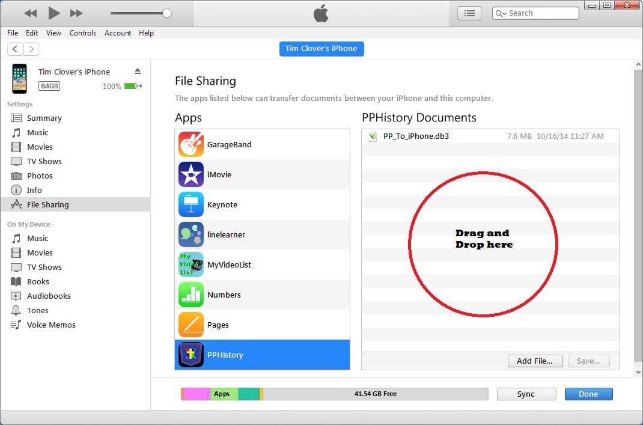This screenshot has width=643, height=425.
Task: Click the Tones bell icon
Action: [16, 310]
